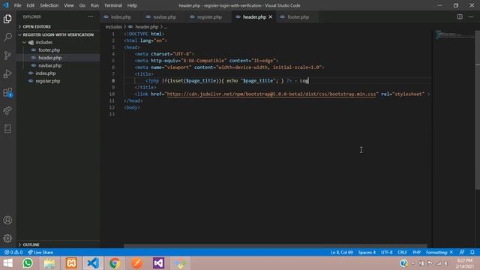480x270 pixels.
Task: Open the File menu
Action: [17, 5]
